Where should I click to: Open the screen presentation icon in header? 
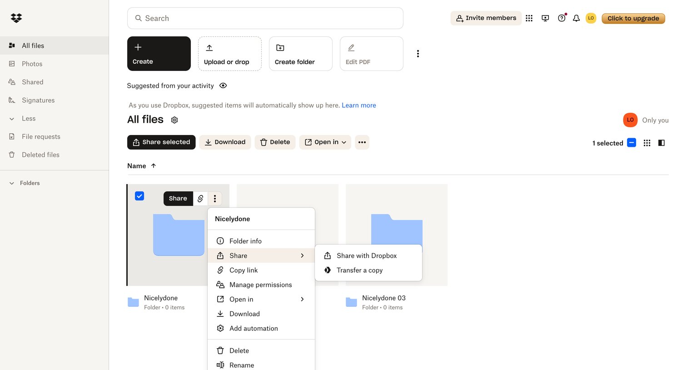click(x=545, y=18)
